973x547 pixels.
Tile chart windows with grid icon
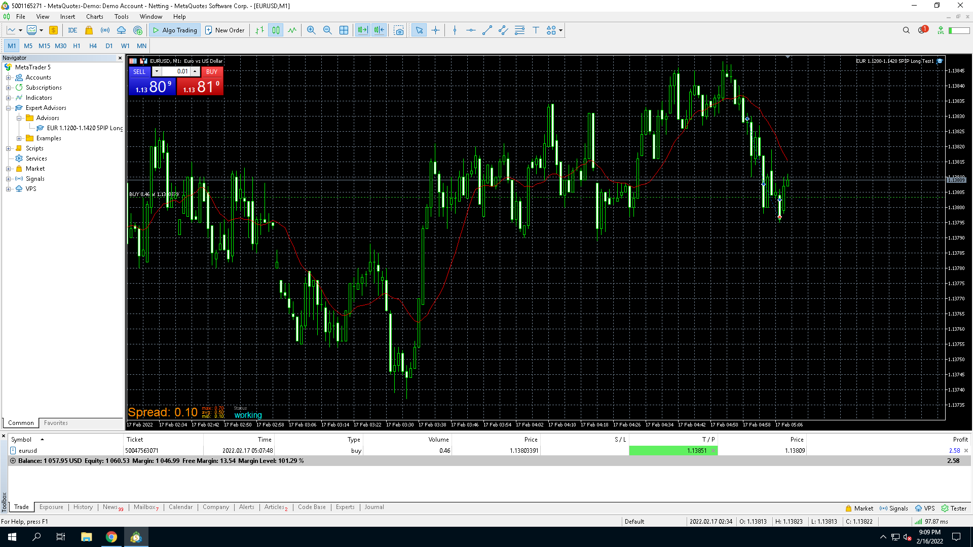(x=344, y=30)
